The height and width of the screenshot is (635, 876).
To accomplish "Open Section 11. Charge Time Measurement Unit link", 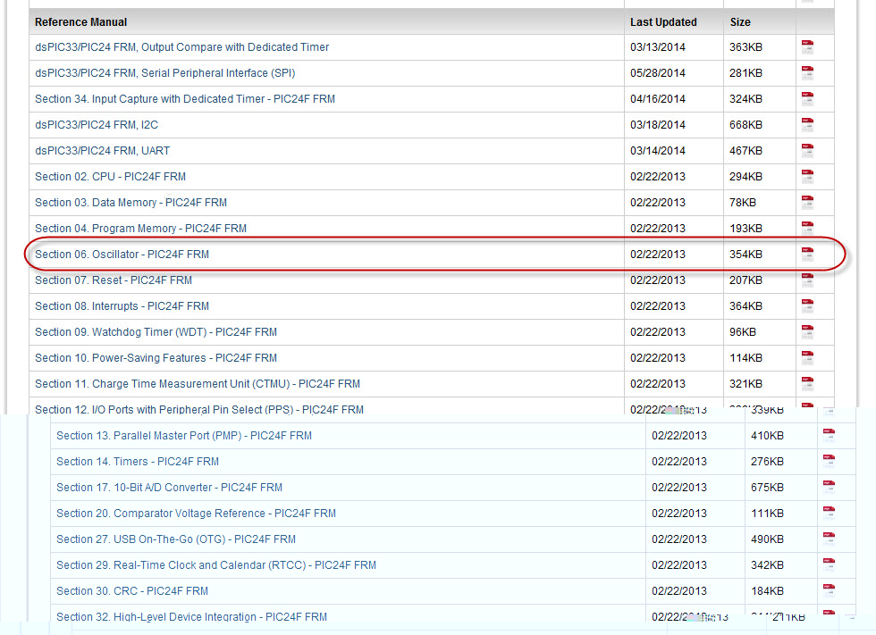I will coord(198,383).
